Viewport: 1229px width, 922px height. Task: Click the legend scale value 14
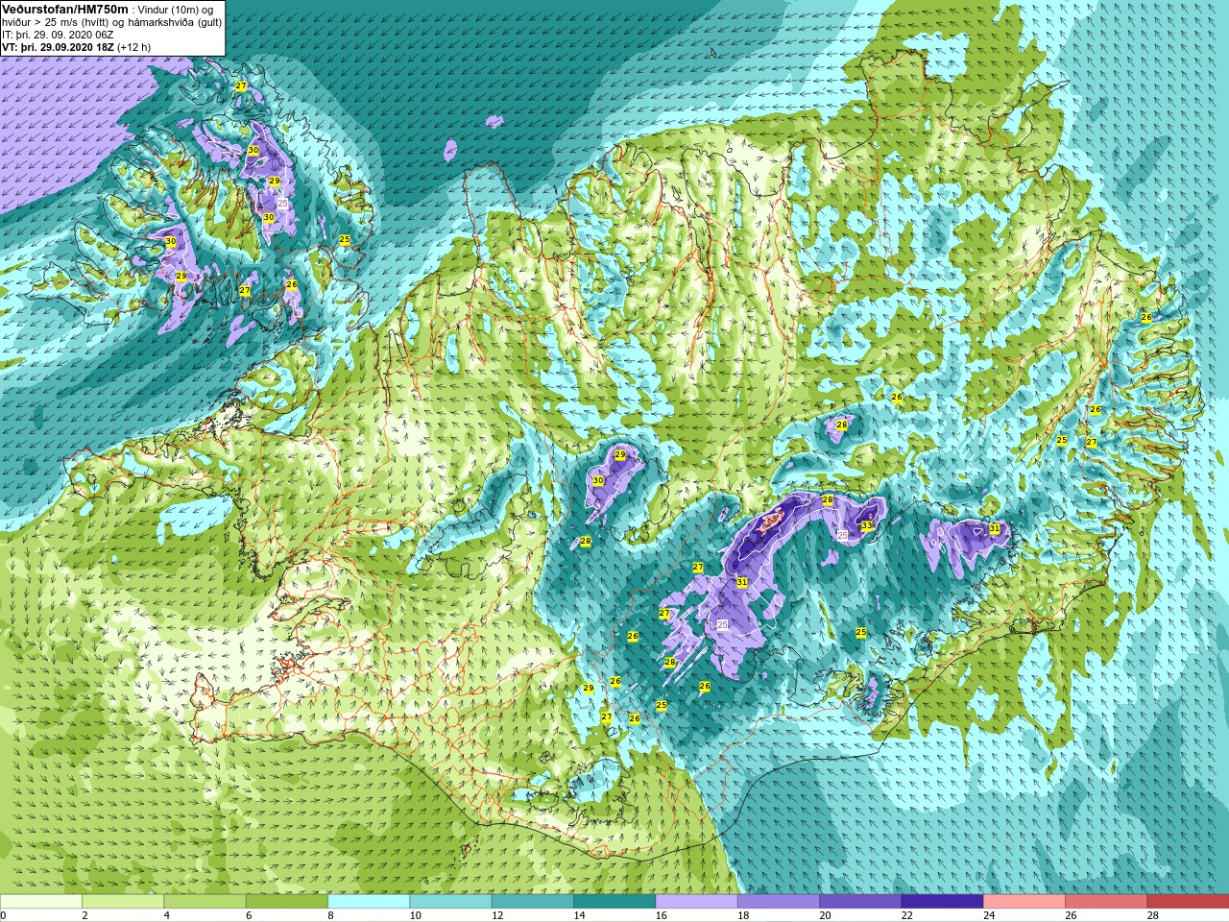579,915
